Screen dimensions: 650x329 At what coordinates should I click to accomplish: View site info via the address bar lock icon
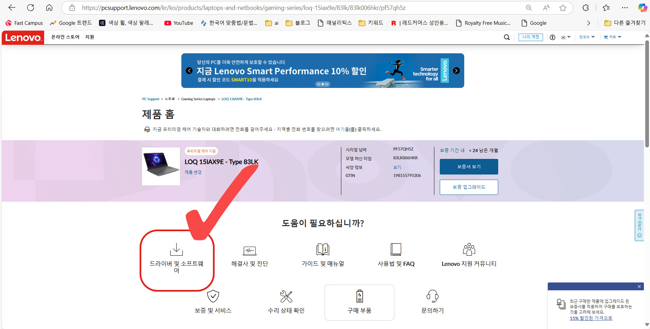pyautogui.click(x=72, y=8)
